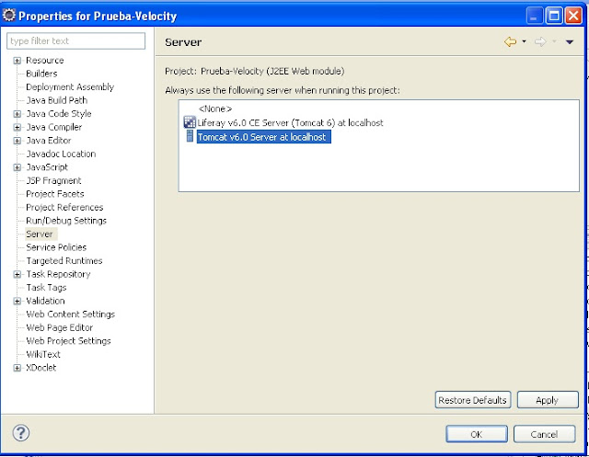Click the back navigation arrow icon
Image resolution: width=589 pixels, height=457 pixels.
tap(510, 42)
